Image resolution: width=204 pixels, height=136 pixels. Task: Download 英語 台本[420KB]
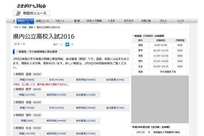pyautogui.click(x=56, y=108)
